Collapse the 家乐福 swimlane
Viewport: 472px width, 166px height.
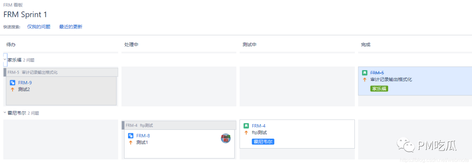click(x=5, y=60)
